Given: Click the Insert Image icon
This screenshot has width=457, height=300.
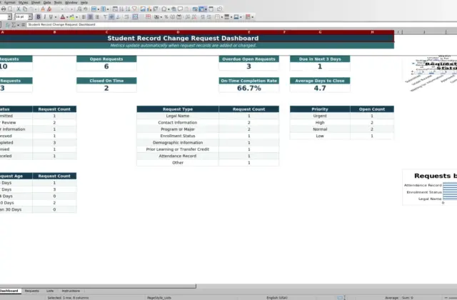Looking at the screenshot, I should [143, 9].
